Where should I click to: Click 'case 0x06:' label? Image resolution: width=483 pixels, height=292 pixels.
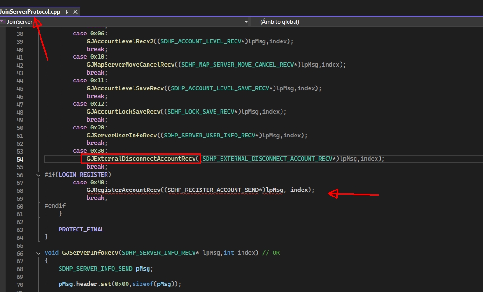tap(90, 34)
